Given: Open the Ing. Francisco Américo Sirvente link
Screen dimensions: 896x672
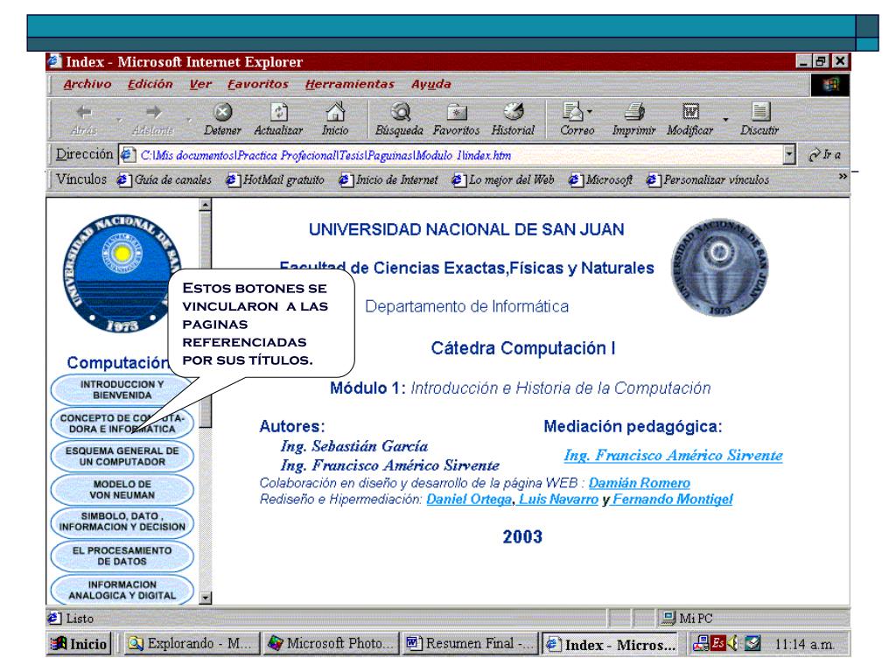Looking at the screenshot, I should coord(673,455).
